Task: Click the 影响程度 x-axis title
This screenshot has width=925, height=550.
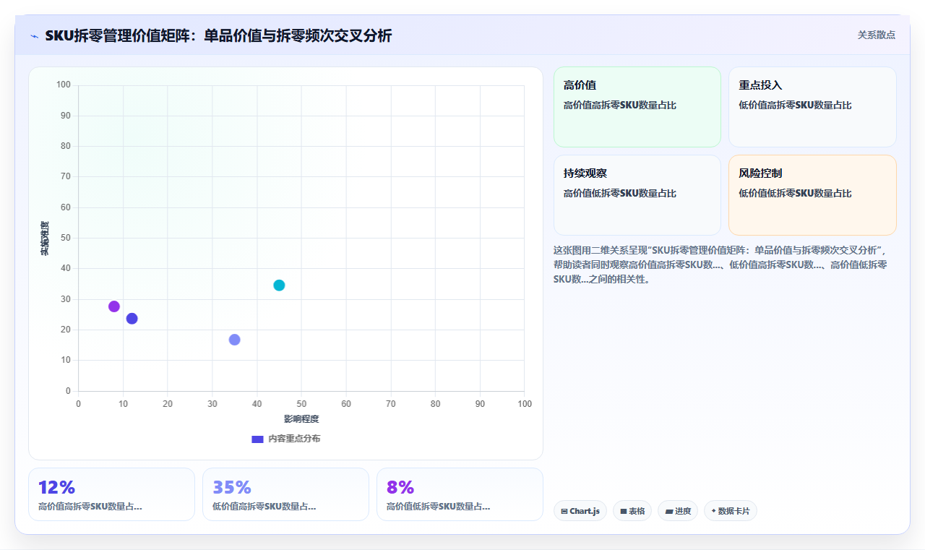Action: pyautogui.click(x=301, y=419)
